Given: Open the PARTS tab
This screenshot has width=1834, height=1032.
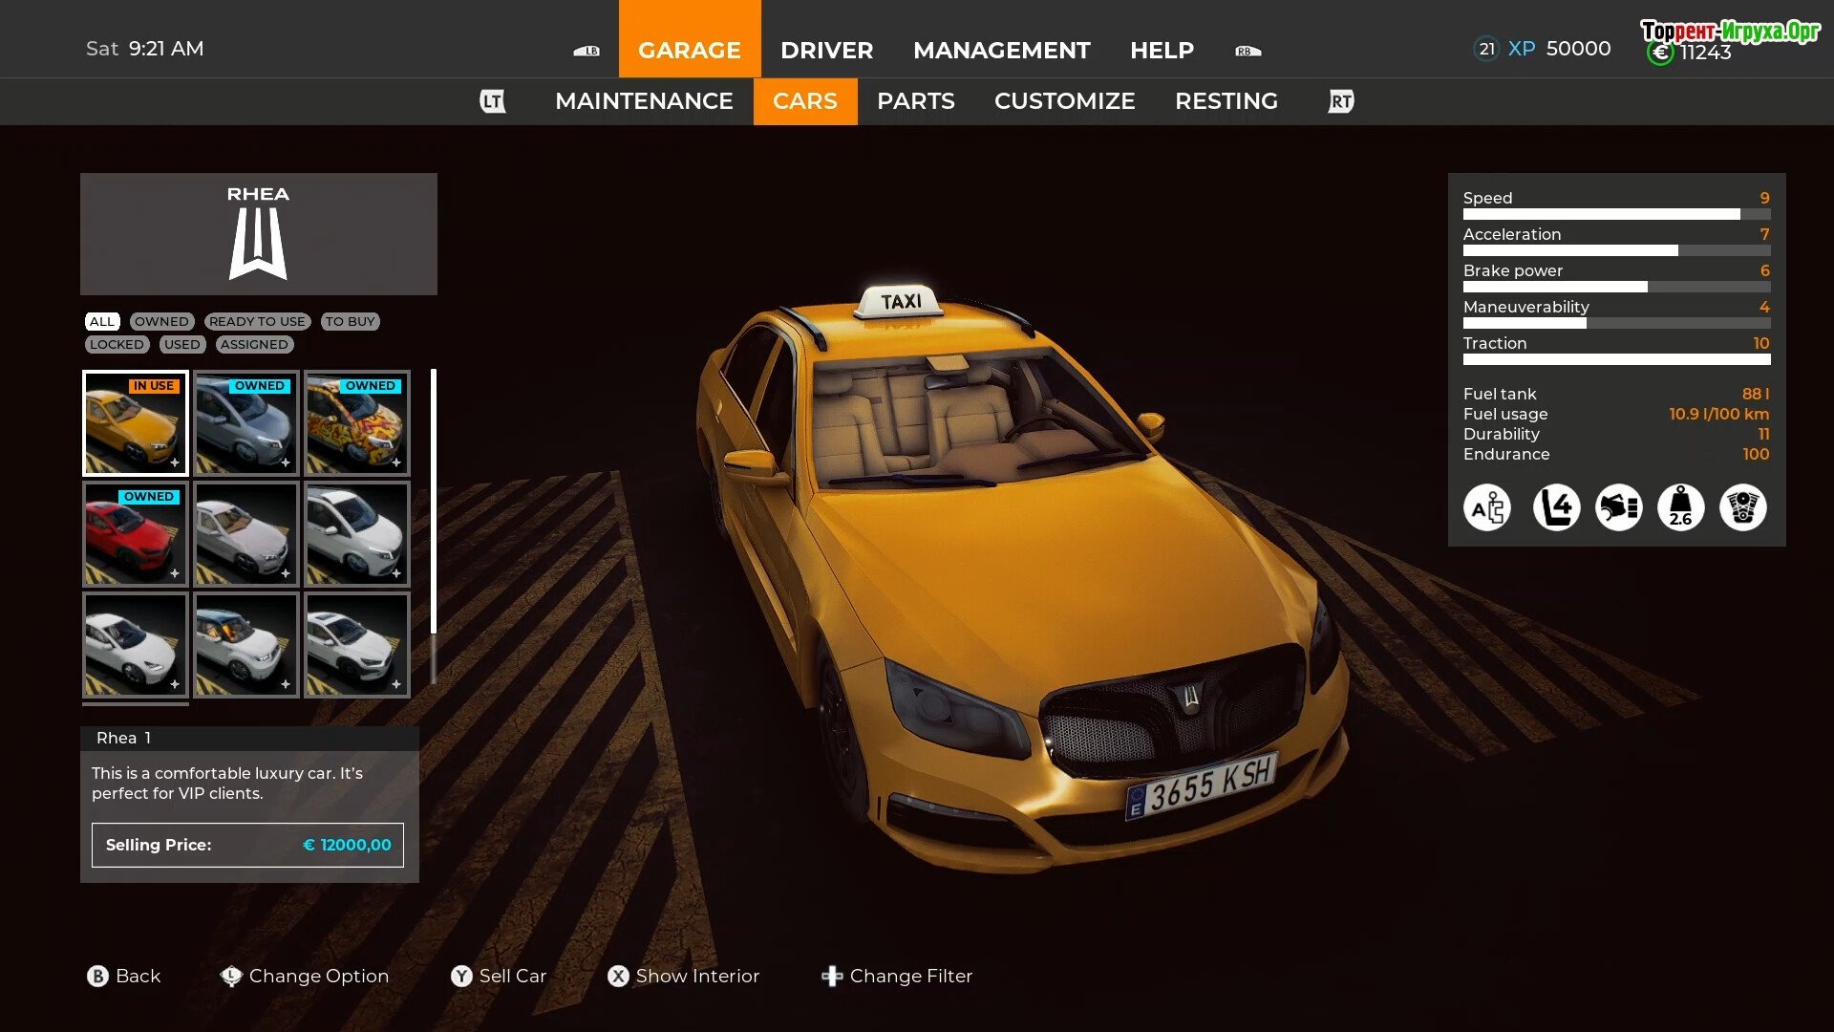Looking at the screenshot, I should click(x=915, y=101).
